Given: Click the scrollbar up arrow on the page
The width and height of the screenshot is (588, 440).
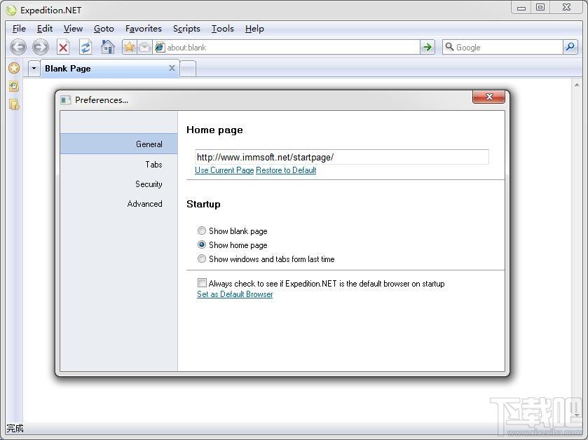Looking at the screenshot, I should pos(577,85).
